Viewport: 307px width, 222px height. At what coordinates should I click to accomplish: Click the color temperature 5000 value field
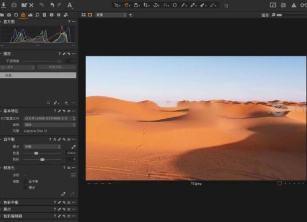[x=71, y=153]
